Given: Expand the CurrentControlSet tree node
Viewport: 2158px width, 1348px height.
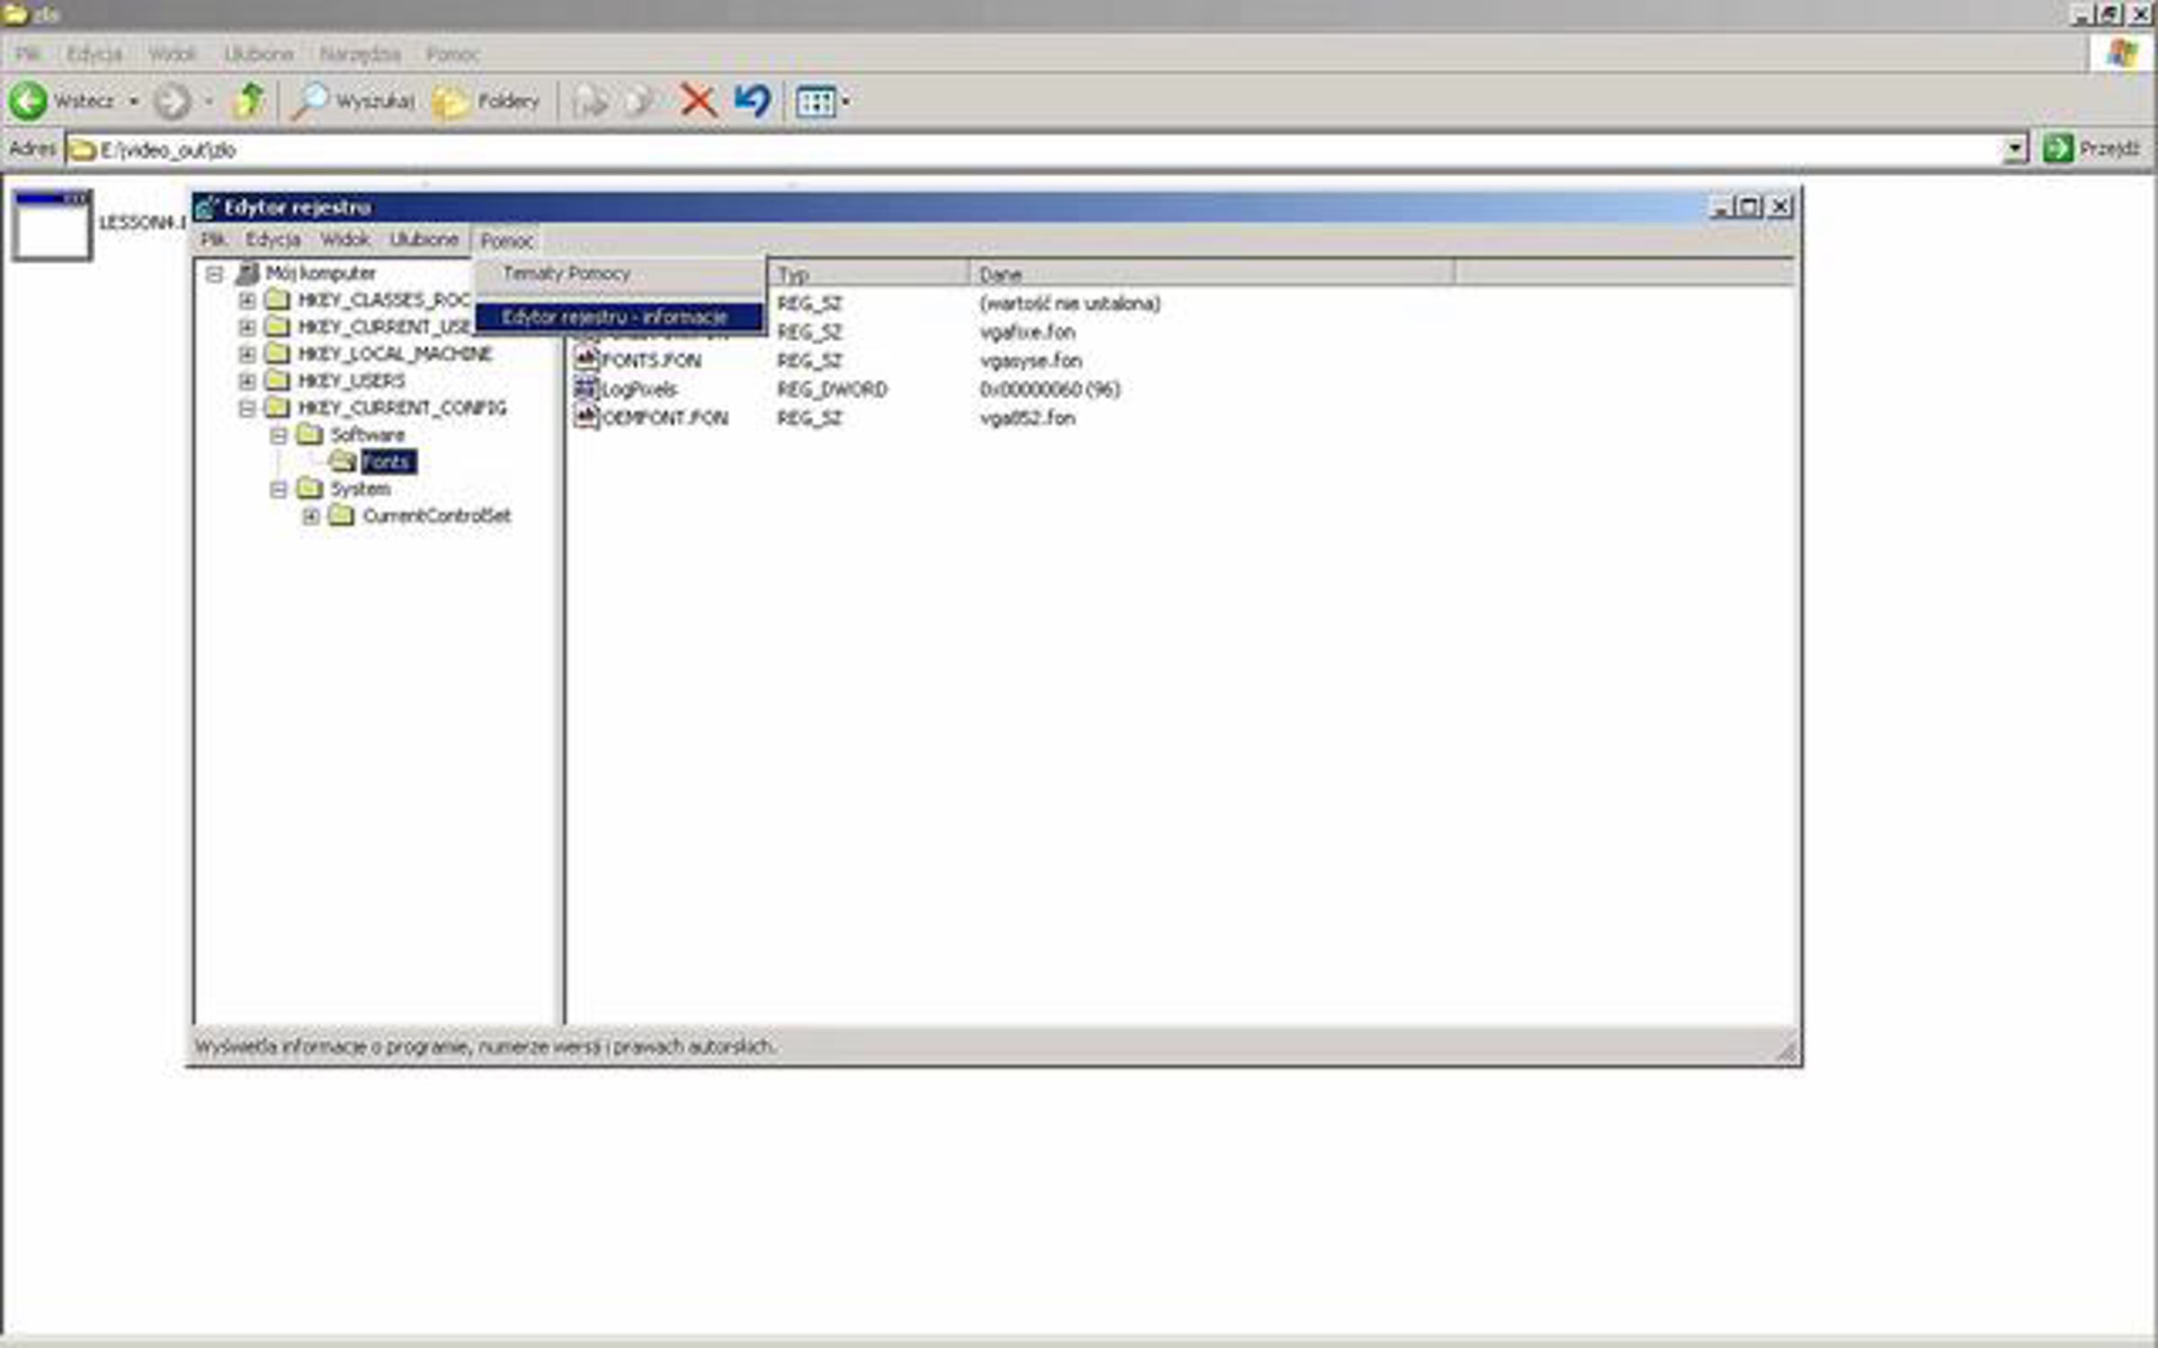Looking at the screenshot, I should (x=311, y=516).
